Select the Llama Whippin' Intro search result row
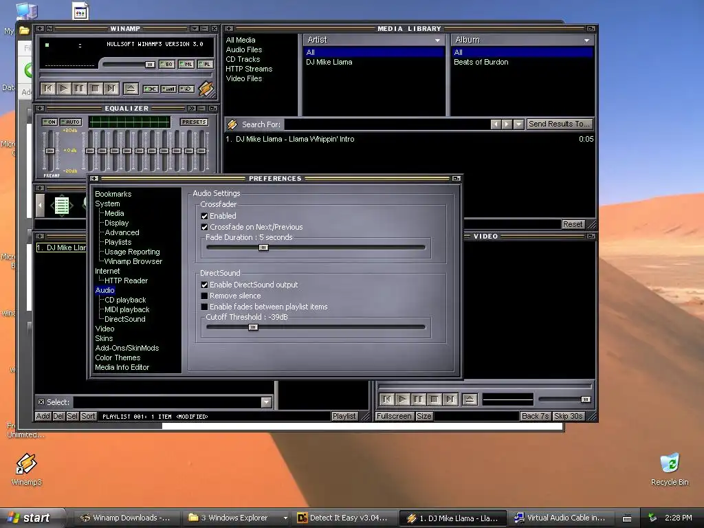 tap(409, 139)
